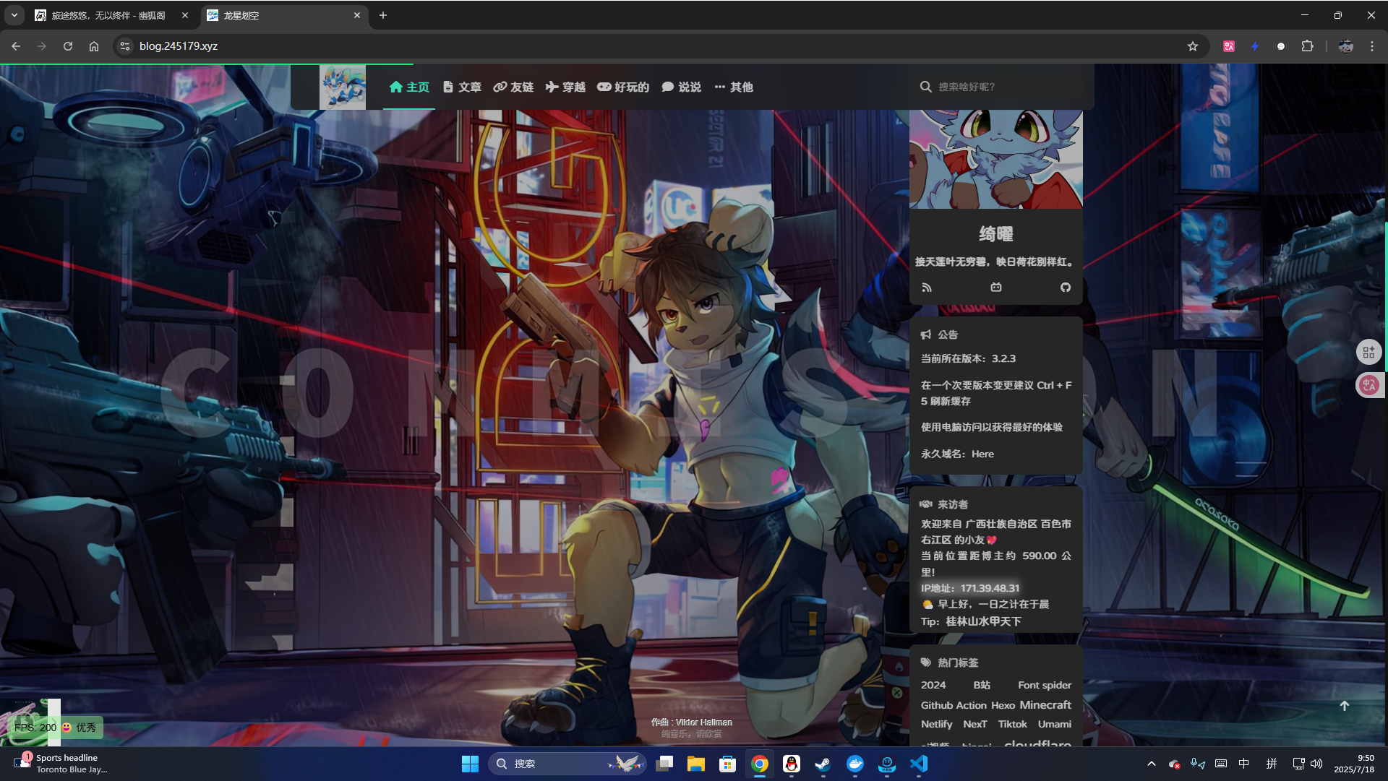1388x781 pixels.
Task: Click the blog logo avatar in navbar
Action: coord(343,87)
